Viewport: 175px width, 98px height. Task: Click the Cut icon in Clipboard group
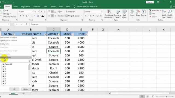(x=4, y=11)
